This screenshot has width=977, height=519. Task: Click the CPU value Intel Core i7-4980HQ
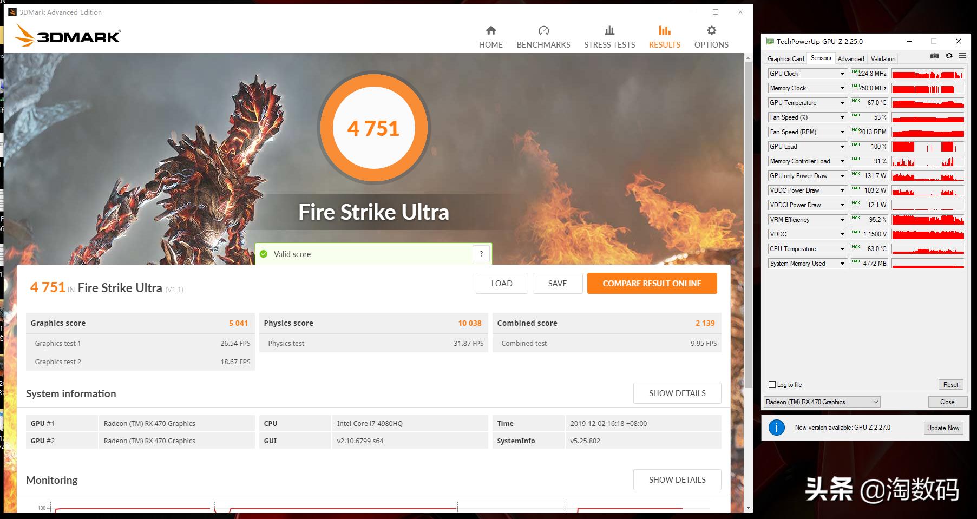click(x=370, y=424)
